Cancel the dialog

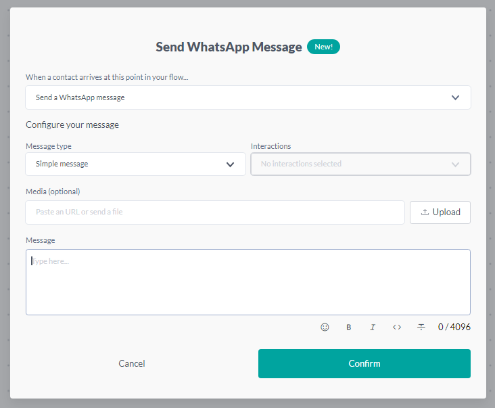[132, 363]
